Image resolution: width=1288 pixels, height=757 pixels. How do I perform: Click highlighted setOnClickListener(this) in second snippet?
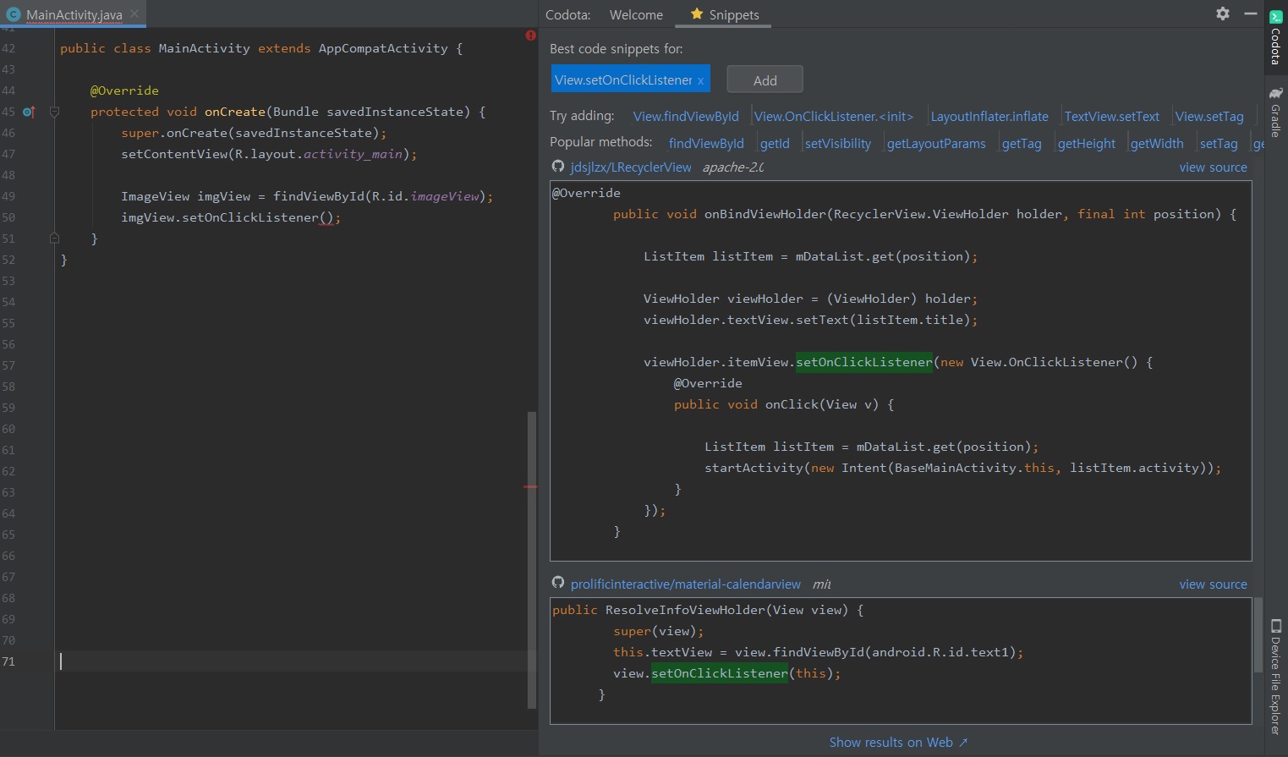pyautogui.click(x=719, y=673)
